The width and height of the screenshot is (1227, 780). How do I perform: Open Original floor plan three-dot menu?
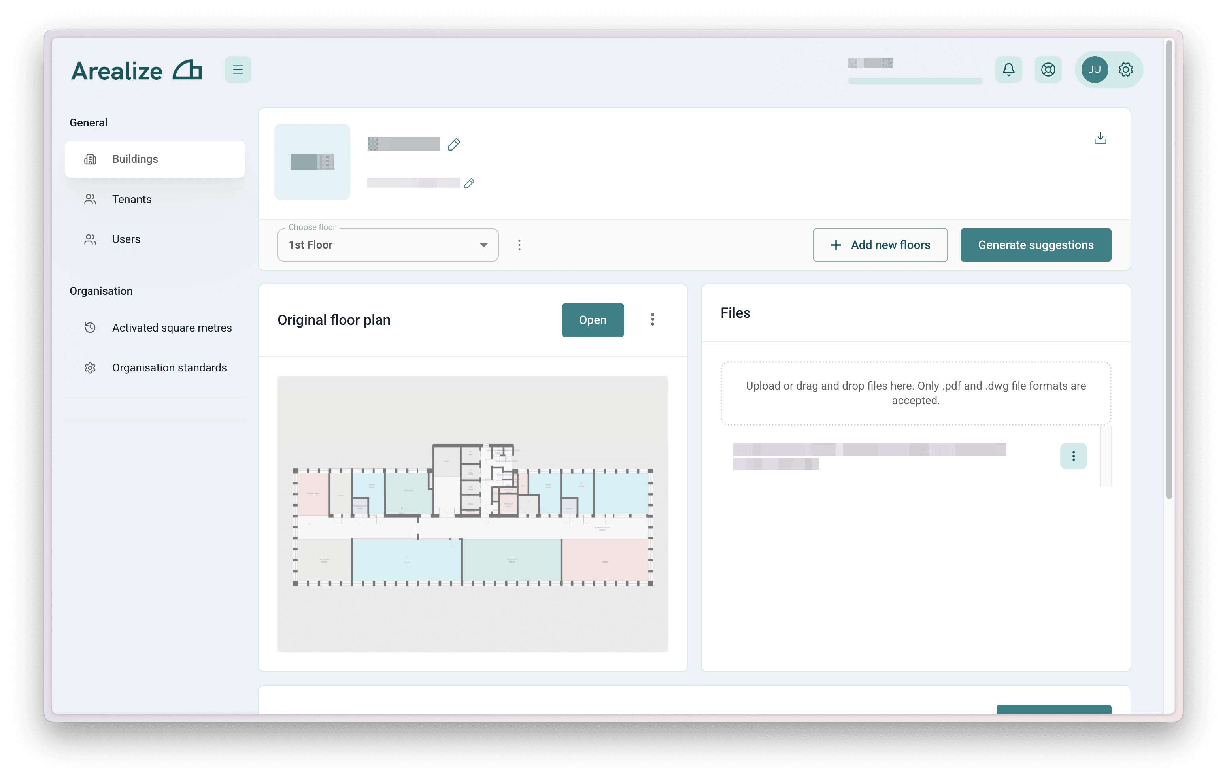click(652, 319)
